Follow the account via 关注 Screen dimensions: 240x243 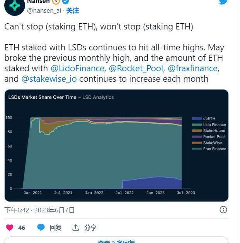pos(73,11)
